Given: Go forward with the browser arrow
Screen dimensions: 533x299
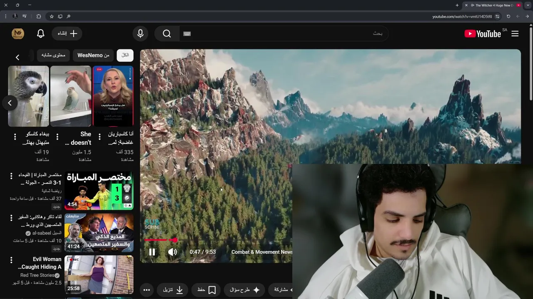Looking at the screenshot, I should tap(518, 17).
